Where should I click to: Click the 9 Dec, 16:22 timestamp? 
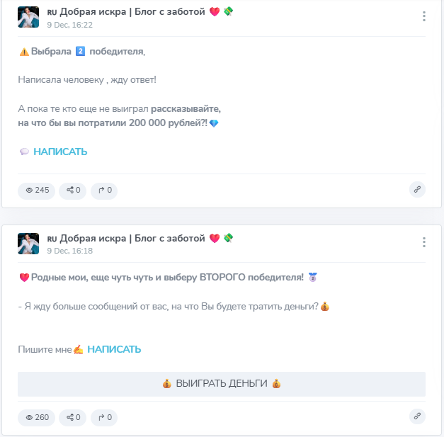(x=69, y=25)
